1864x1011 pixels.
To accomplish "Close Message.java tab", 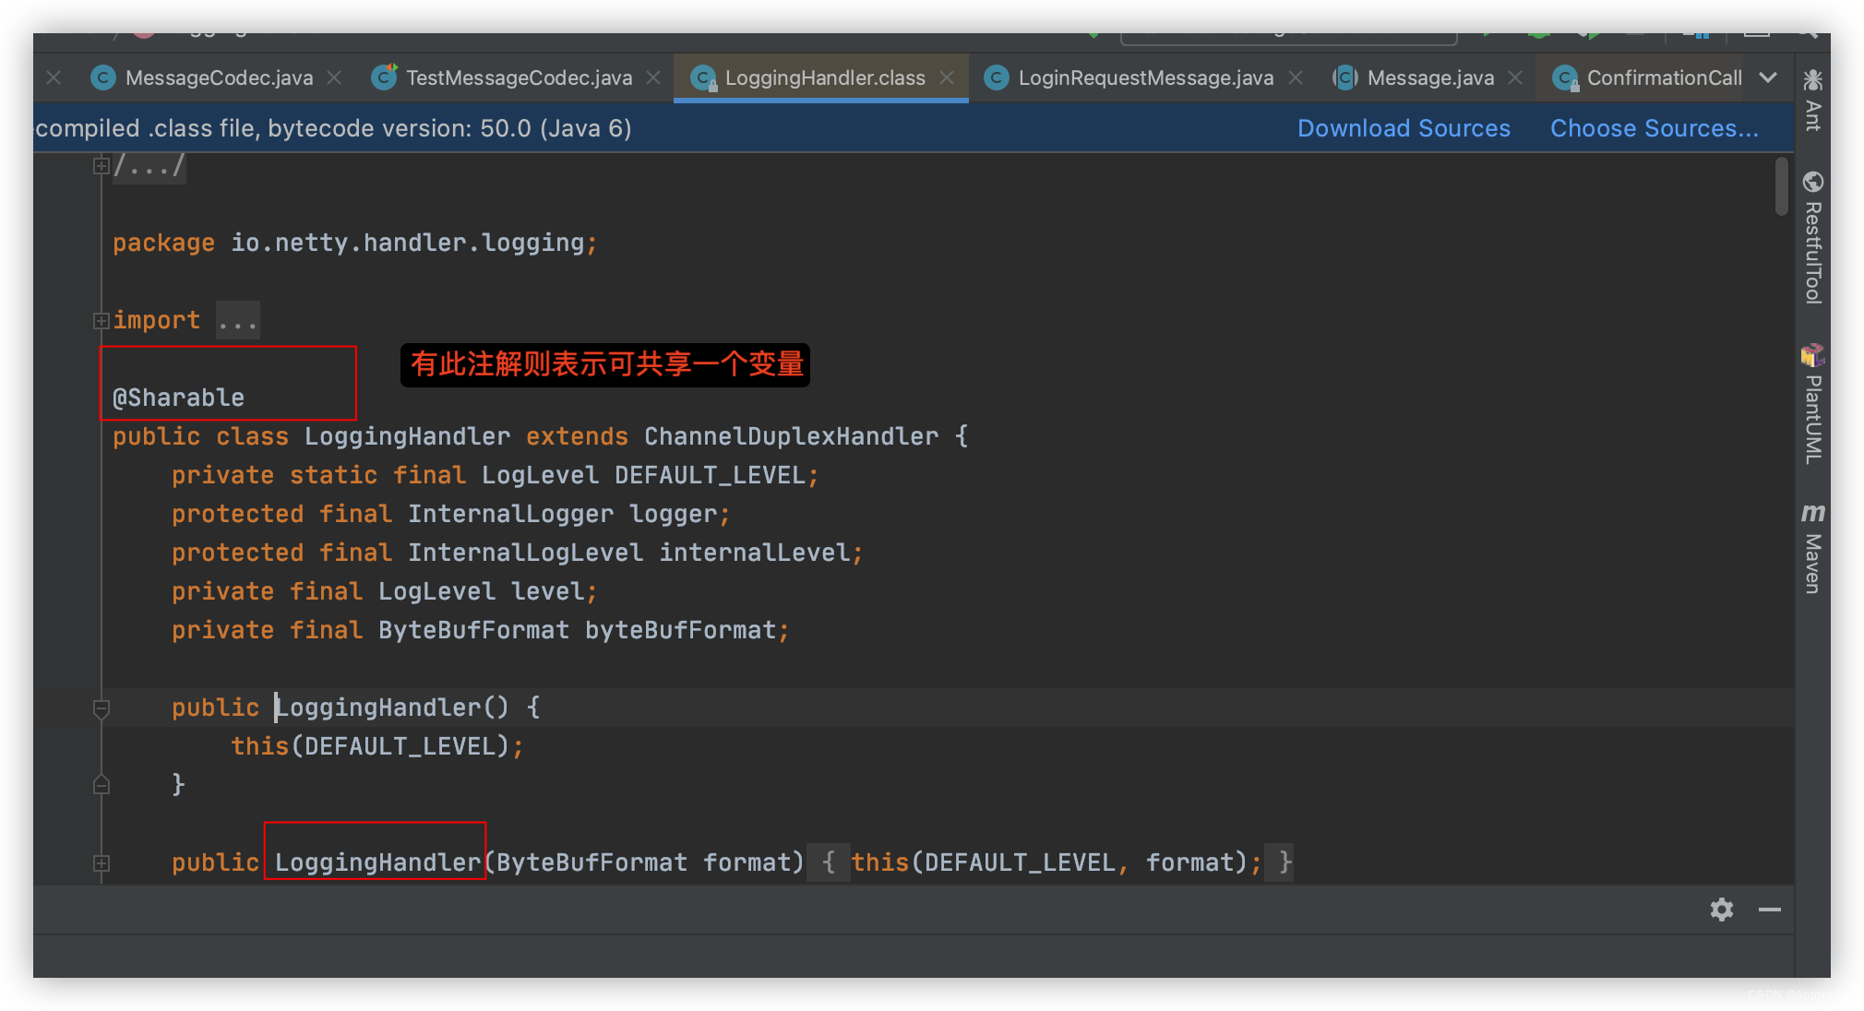I will tap(1515, 78).
